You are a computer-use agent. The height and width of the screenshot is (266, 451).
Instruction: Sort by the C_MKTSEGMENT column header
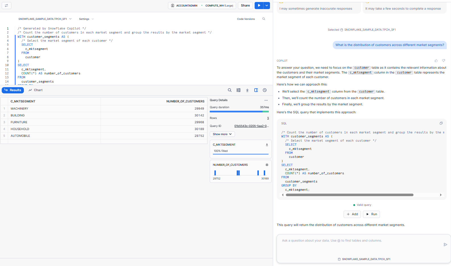(x=54, y=101)
